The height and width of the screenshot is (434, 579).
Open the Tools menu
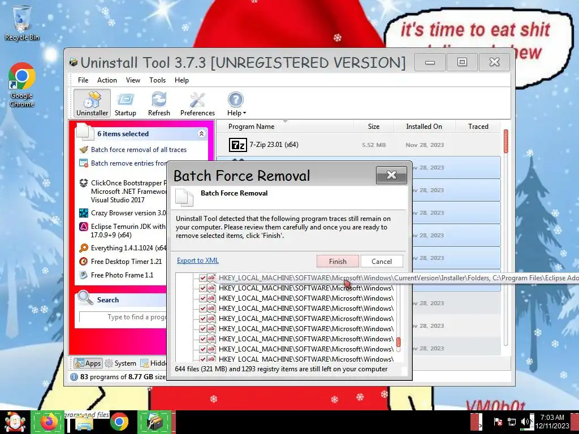pyautogui.click(x=157, y=80)
